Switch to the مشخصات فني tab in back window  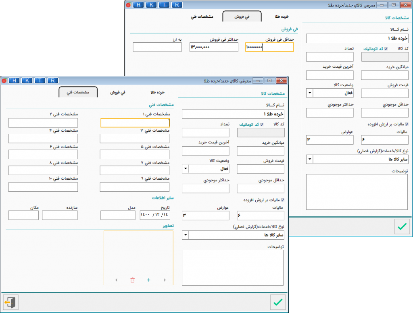coord(202,17)
